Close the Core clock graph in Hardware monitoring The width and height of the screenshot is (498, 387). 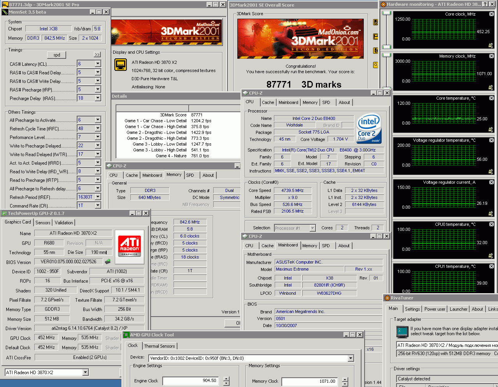coord(491,14)
